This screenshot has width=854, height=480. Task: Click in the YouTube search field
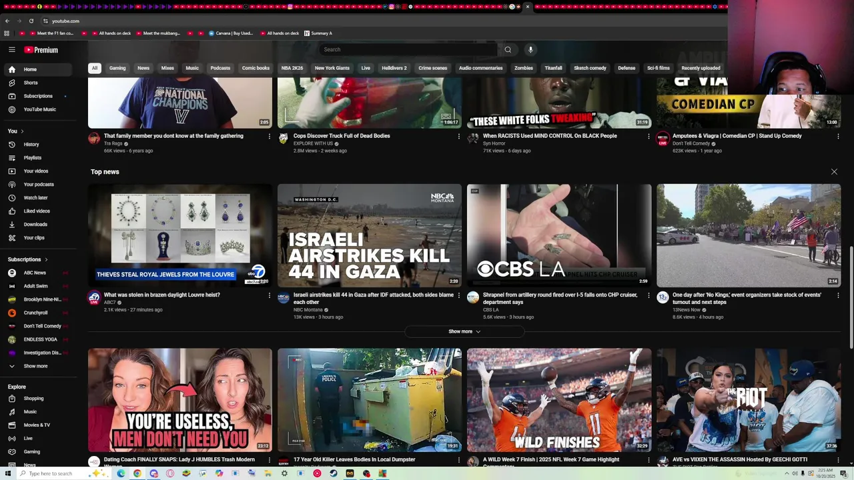point(407,49)
